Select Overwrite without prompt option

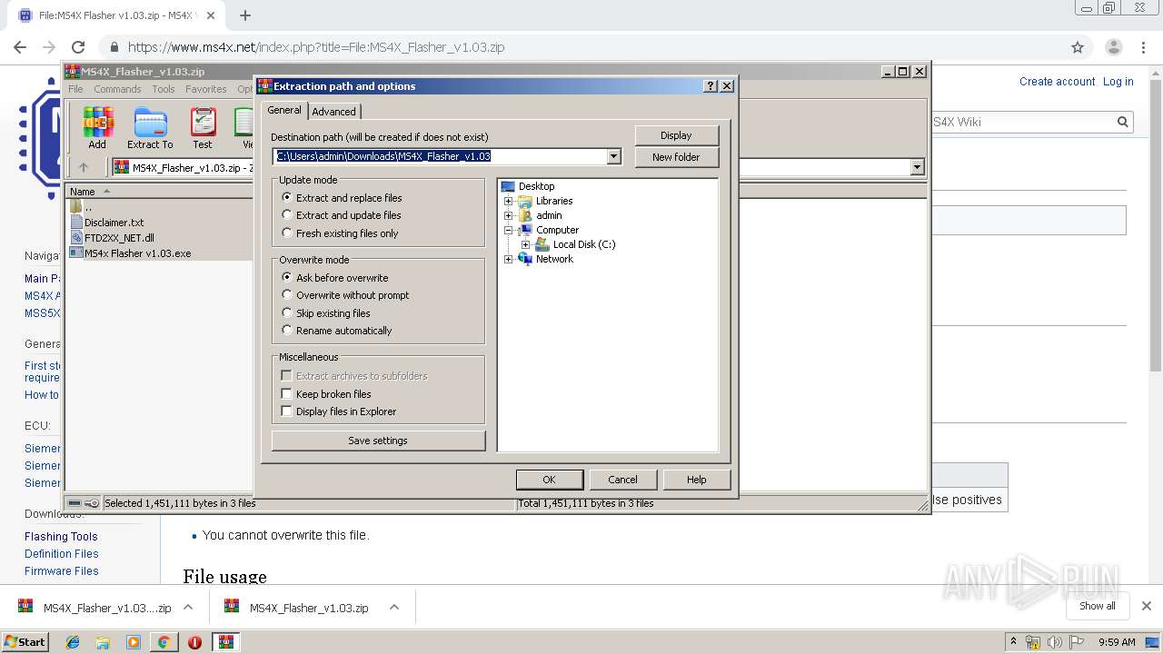point(345,295)
